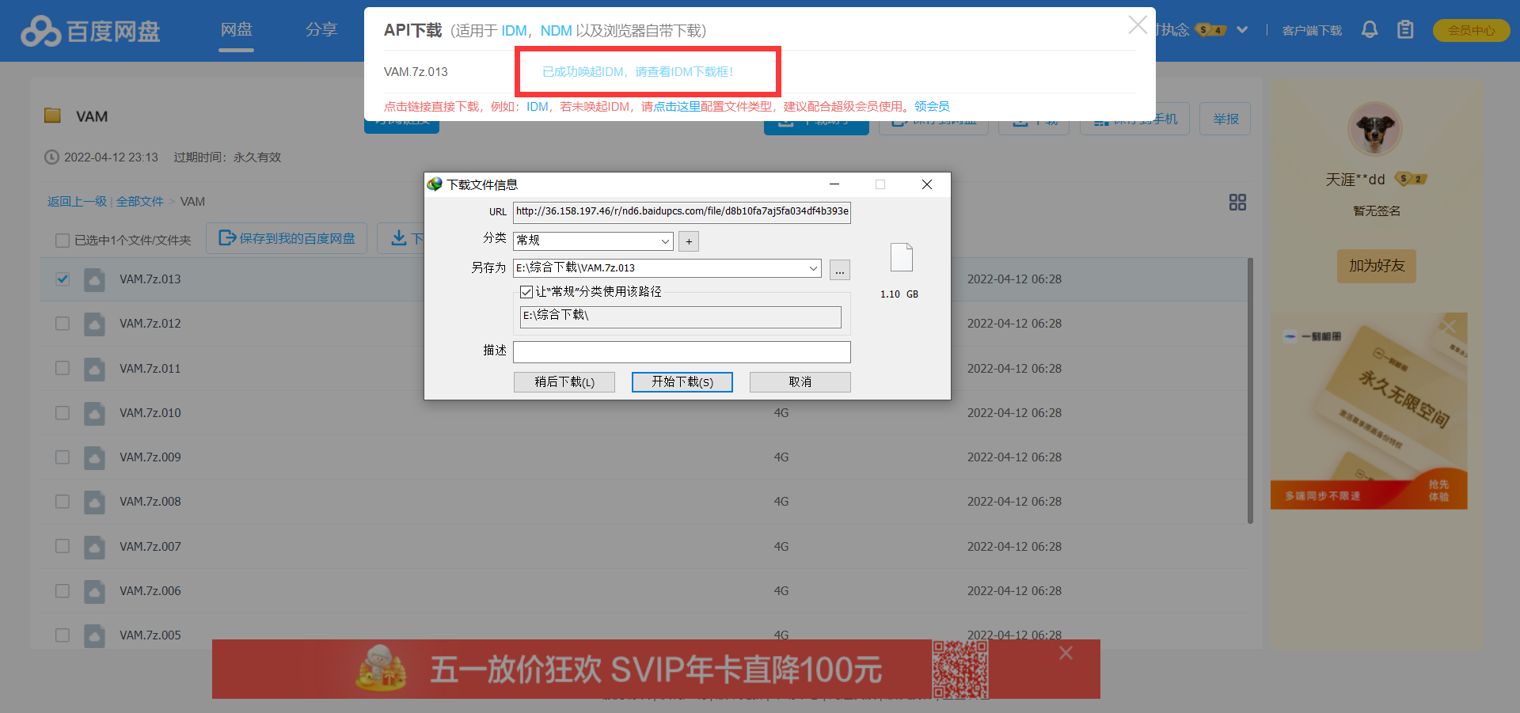The height and width of the screenshot is (713, 1520).
Task: Click 全部文件 breadcrumb link
Action: (x=140, y=202)
